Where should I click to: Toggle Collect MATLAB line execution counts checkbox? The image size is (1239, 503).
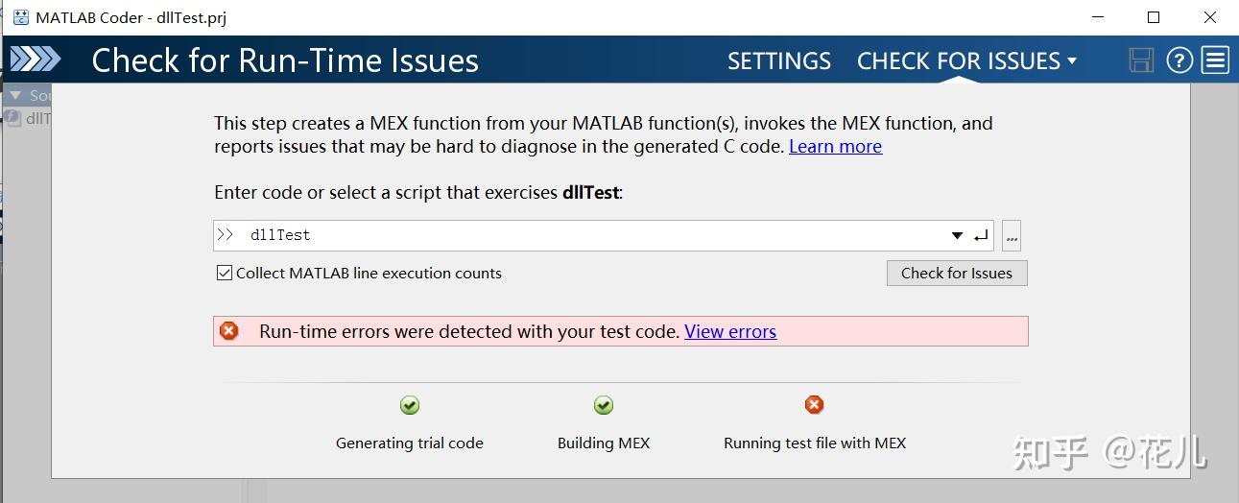225,273
